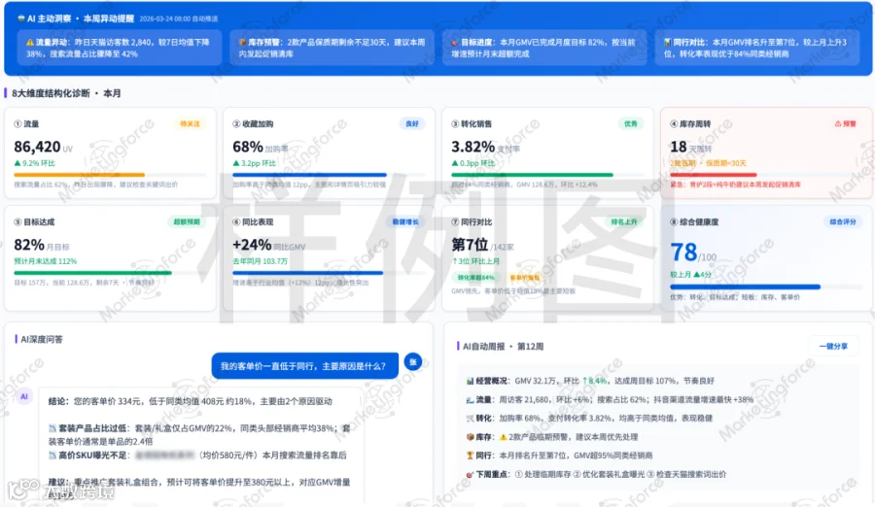Screen dimensions: 875x507
Task: Click the traffic icon beside 流量 in weekly report
Action: [470, 400]
